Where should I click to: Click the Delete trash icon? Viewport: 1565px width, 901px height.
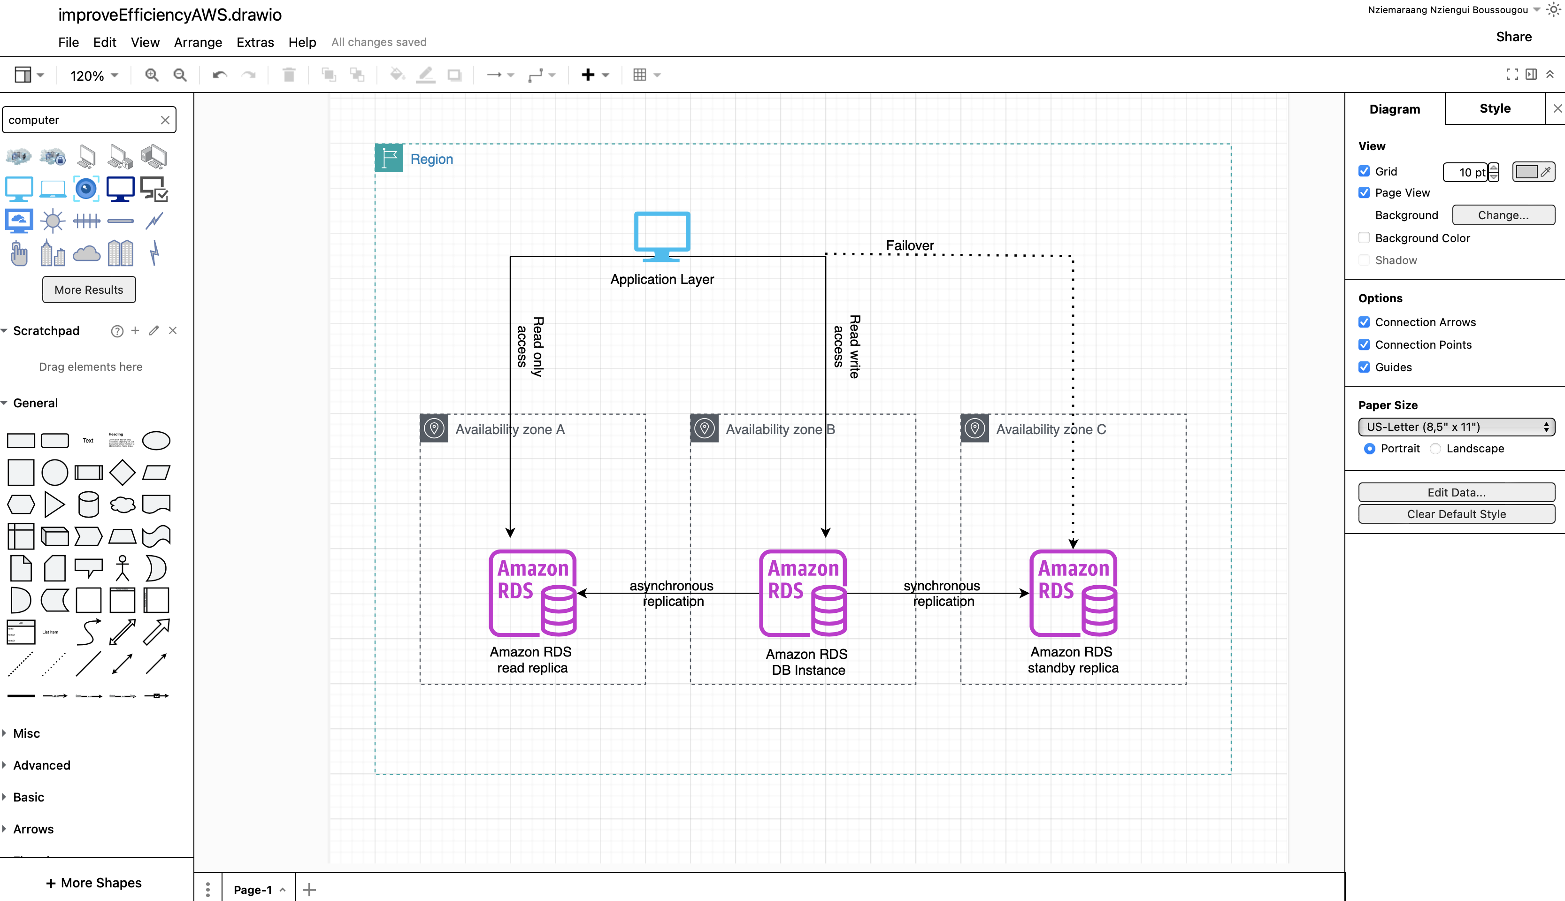(x=289, y=75)
